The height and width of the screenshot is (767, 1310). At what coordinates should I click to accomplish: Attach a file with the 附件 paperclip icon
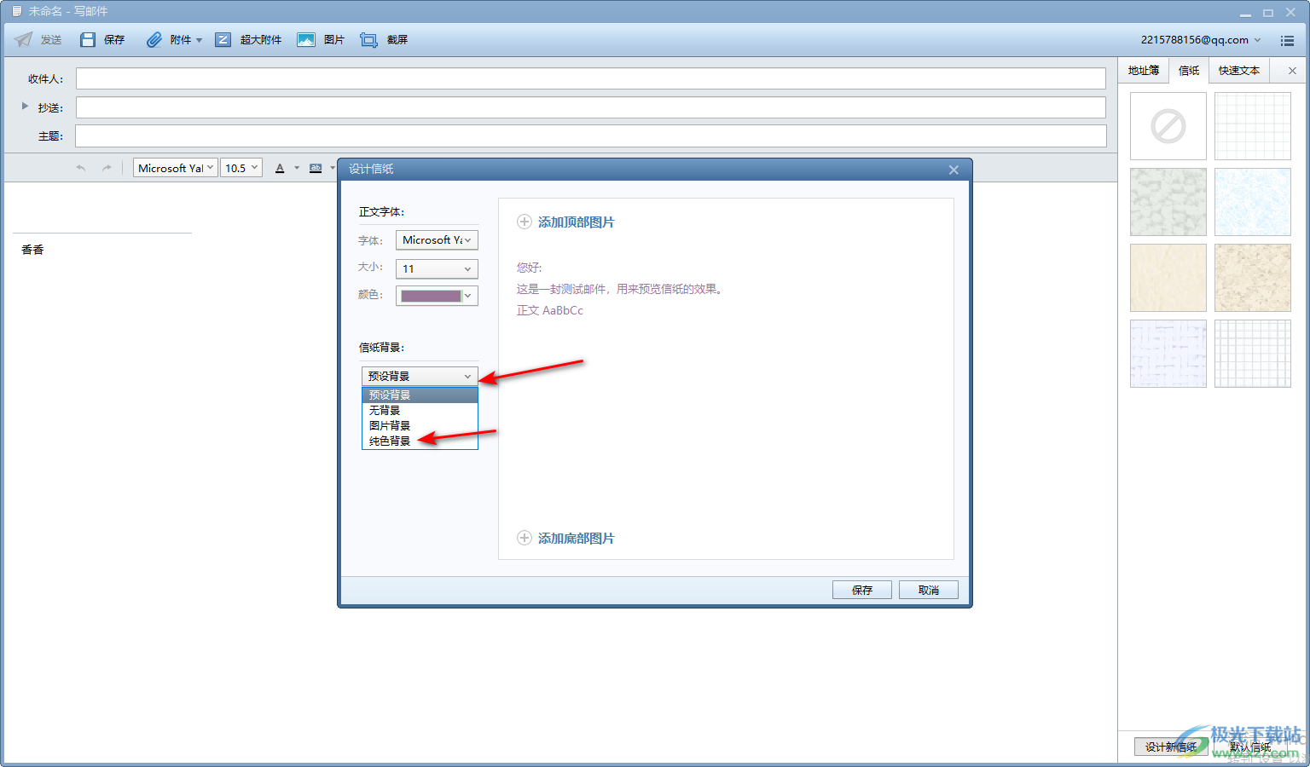point(154,39)
